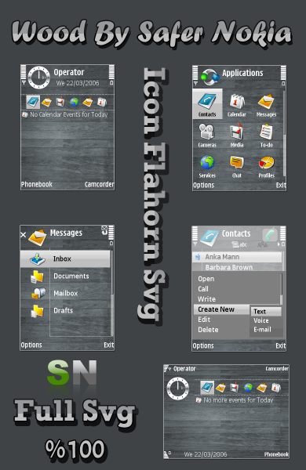Open the Messages app in Applications grid
The width and height of the screenshot is (306, 470).
[266, 105]
